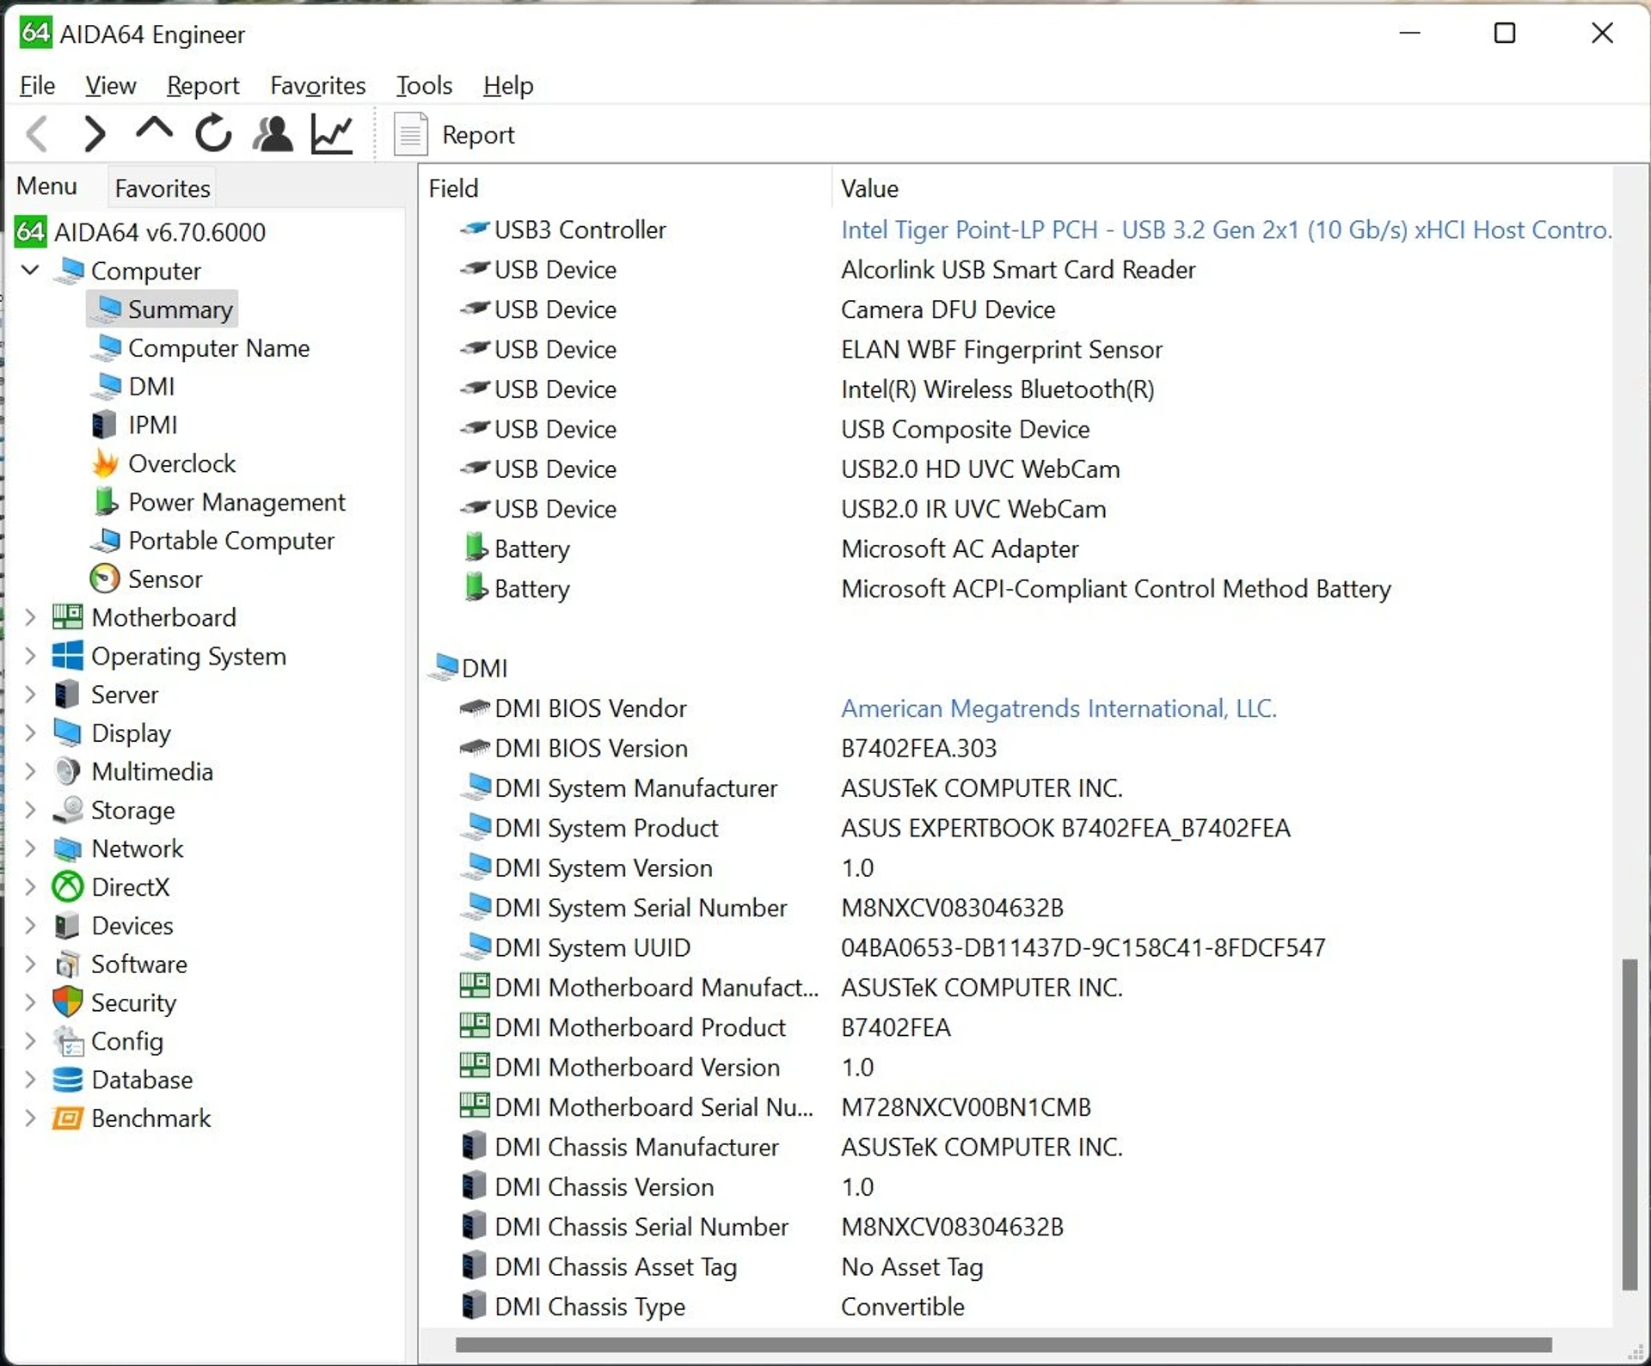Select the DMI System UUID row

[x=1016, y=947]
